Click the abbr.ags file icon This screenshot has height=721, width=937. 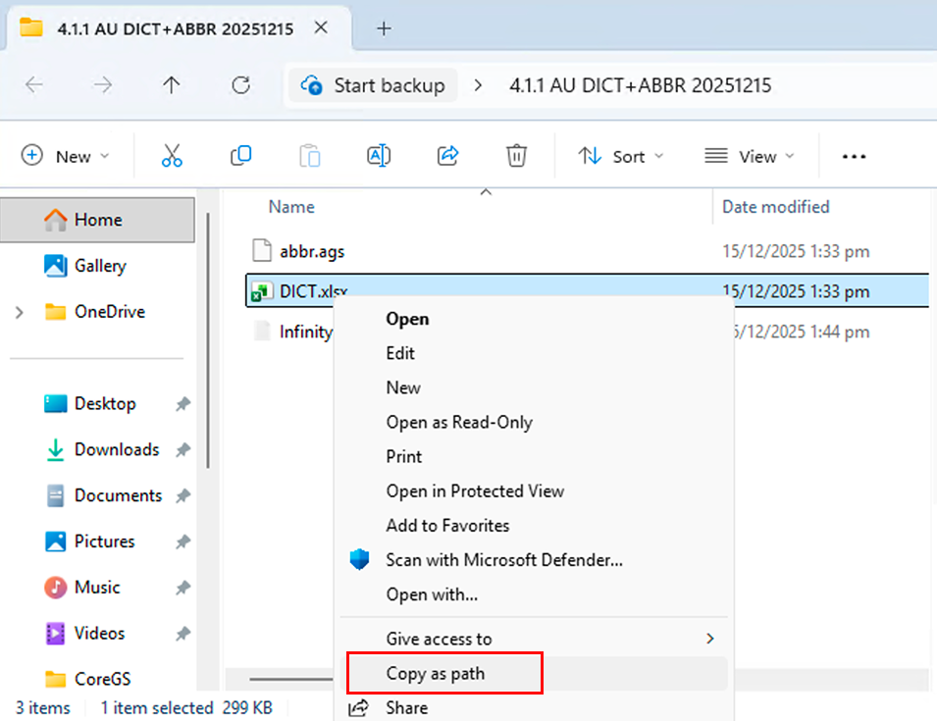tap(262, 250)
